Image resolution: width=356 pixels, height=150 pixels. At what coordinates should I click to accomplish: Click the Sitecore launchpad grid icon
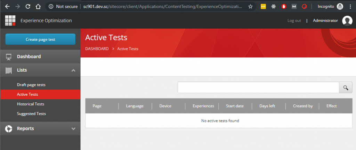(x=10, y=21)
